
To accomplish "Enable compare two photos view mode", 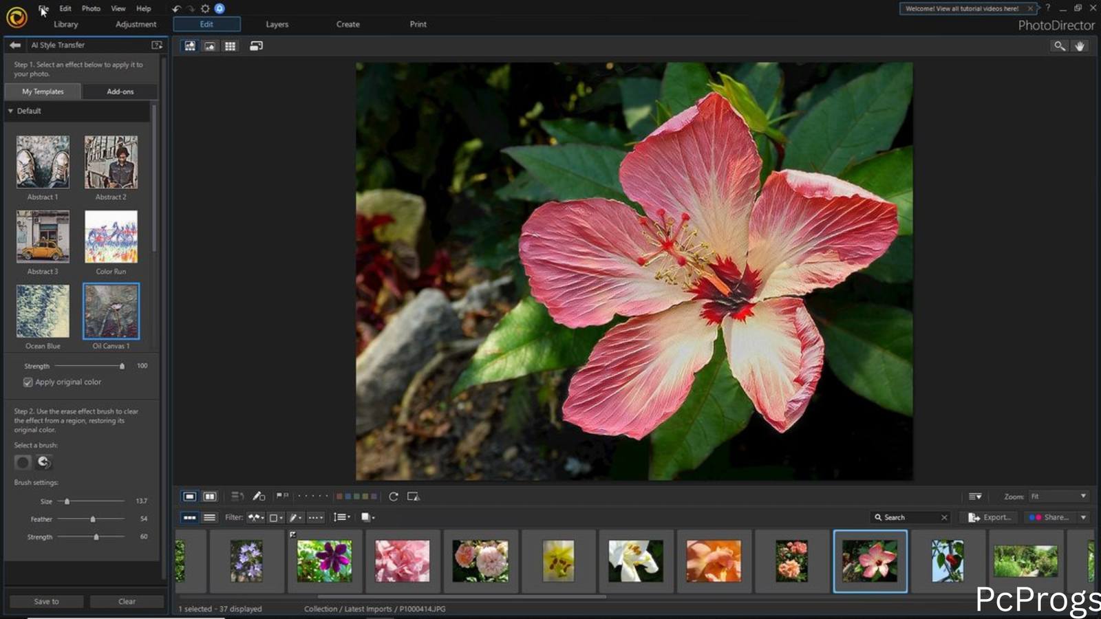I will (210, 497).
